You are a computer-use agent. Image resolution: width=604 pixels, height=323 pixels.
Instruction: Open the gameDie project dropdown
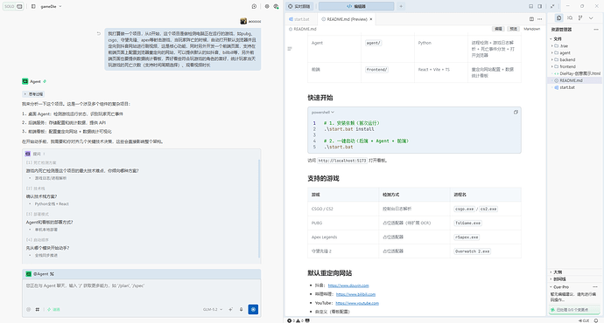coord(51,6)
